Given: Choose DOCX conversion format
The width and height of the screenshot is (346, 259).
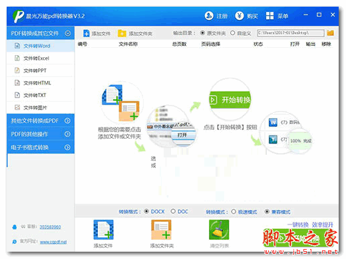Looking at the screenshot, I should click(146, 211).
